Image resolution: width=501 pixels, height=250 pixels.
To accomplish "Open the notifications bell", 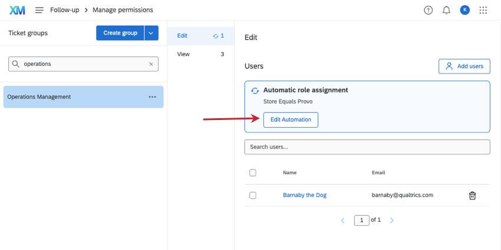I will click(446, 10).
